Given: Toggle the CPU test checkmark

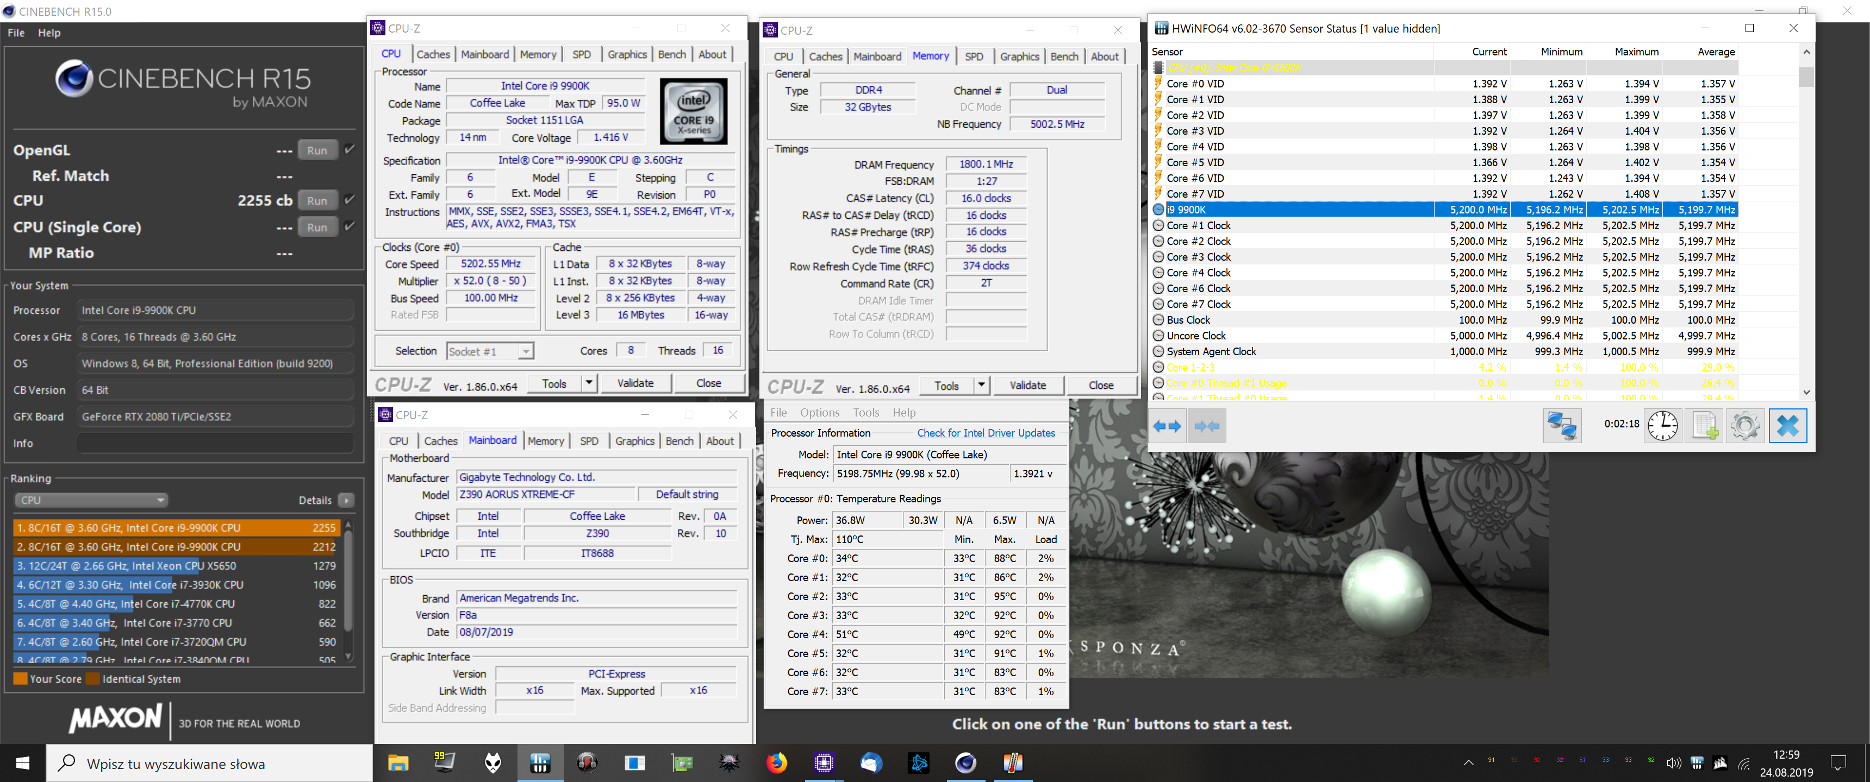Looking at the screenshot, I should (350, 199).
